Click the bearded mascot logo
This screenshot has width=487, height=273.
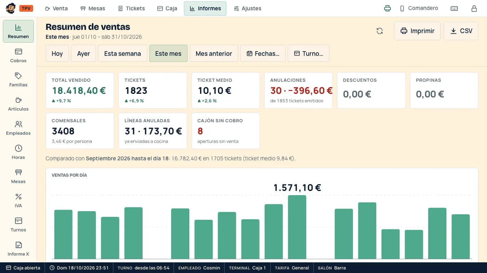11,8
